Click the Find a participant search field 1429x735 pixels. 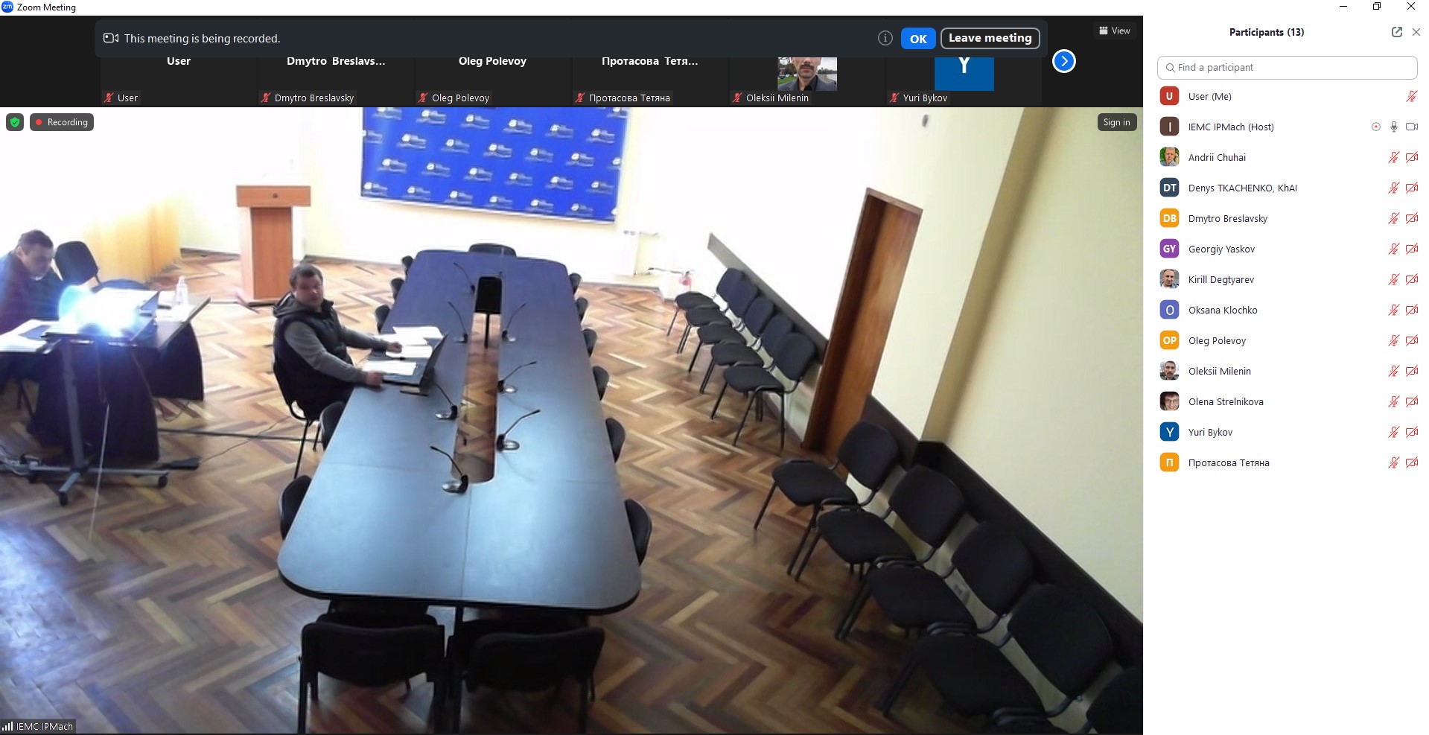pos(1287,67)
